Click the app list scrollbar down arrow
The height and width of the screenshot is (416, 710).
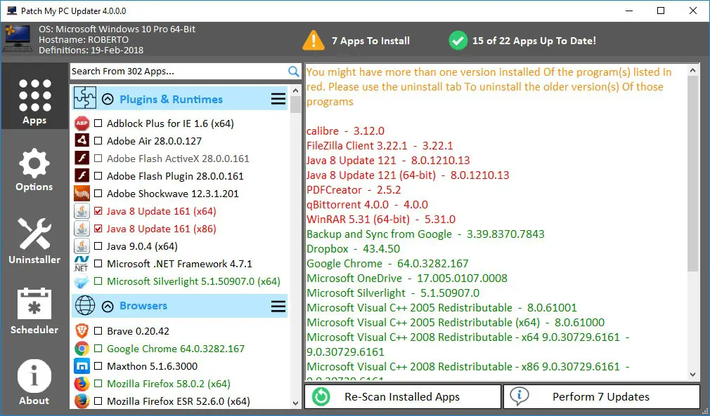point(296,403)
